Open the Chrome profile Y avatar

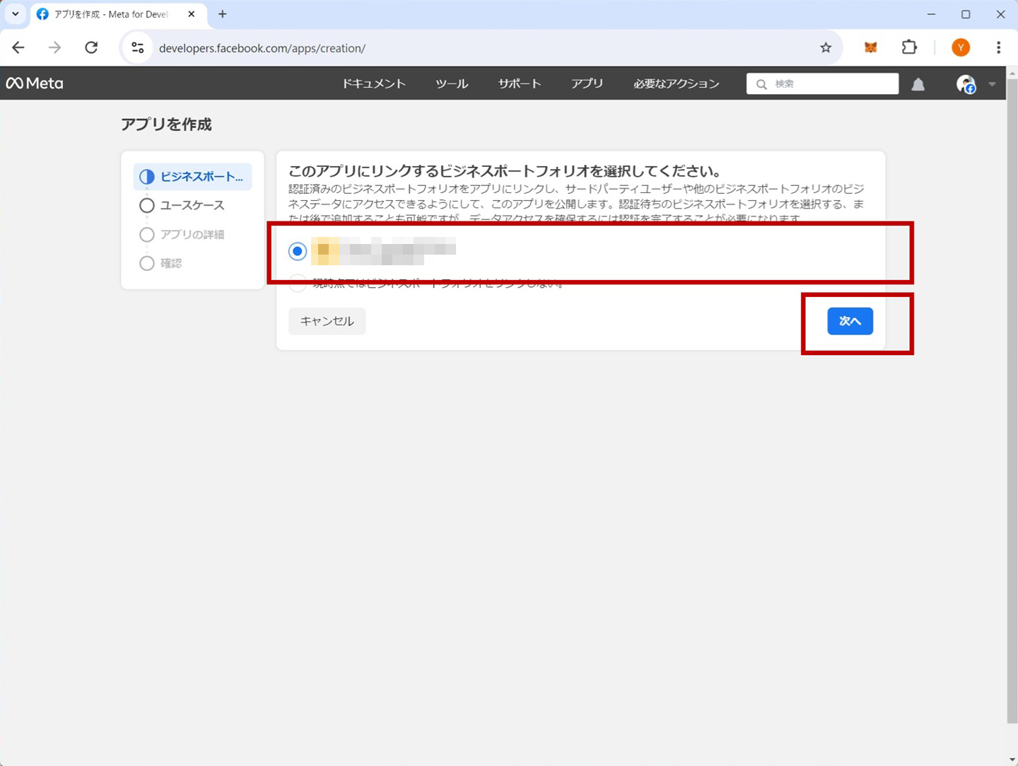(x=960, y=47)
